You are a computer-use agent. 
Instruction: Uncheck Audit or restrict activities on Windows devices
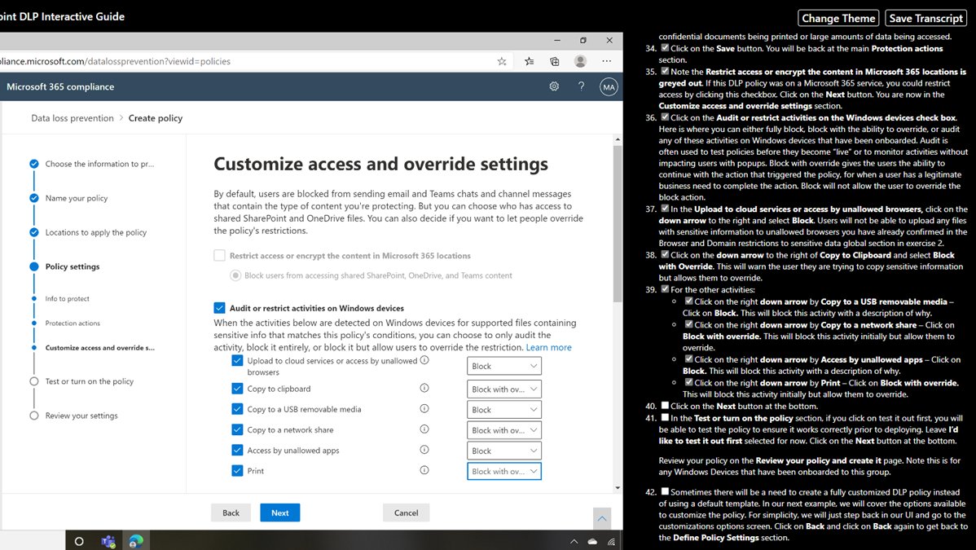[219, 308]
